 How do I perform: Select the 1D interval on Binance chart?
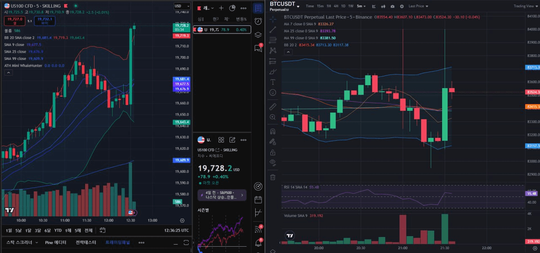343,6
